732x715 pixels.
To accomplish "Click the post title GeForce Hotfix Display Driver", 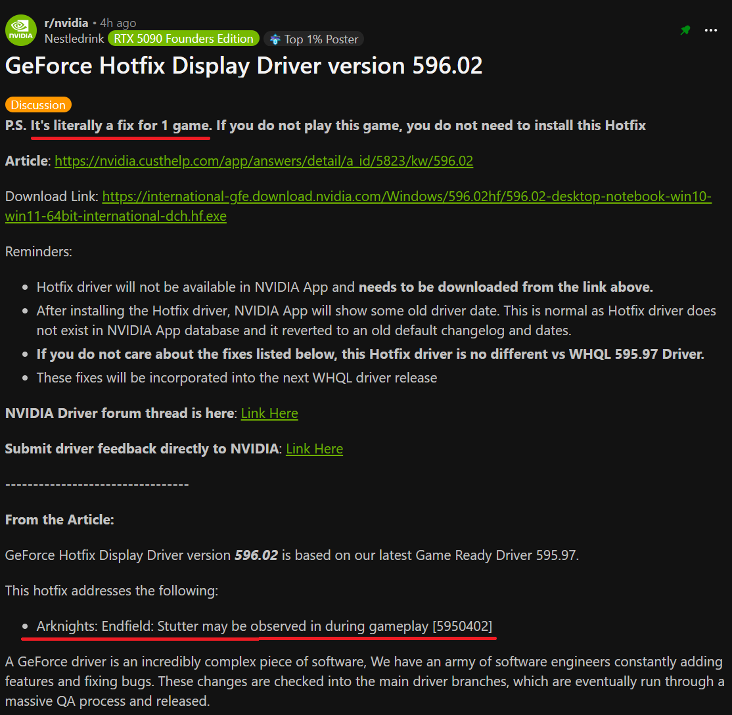I will pos(244,65).
